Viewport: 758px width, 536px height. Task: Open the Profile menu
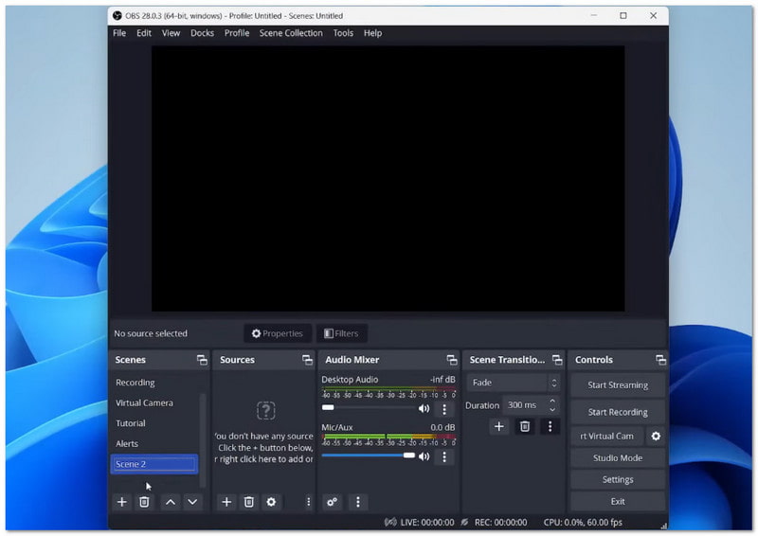tap(237, 33)
